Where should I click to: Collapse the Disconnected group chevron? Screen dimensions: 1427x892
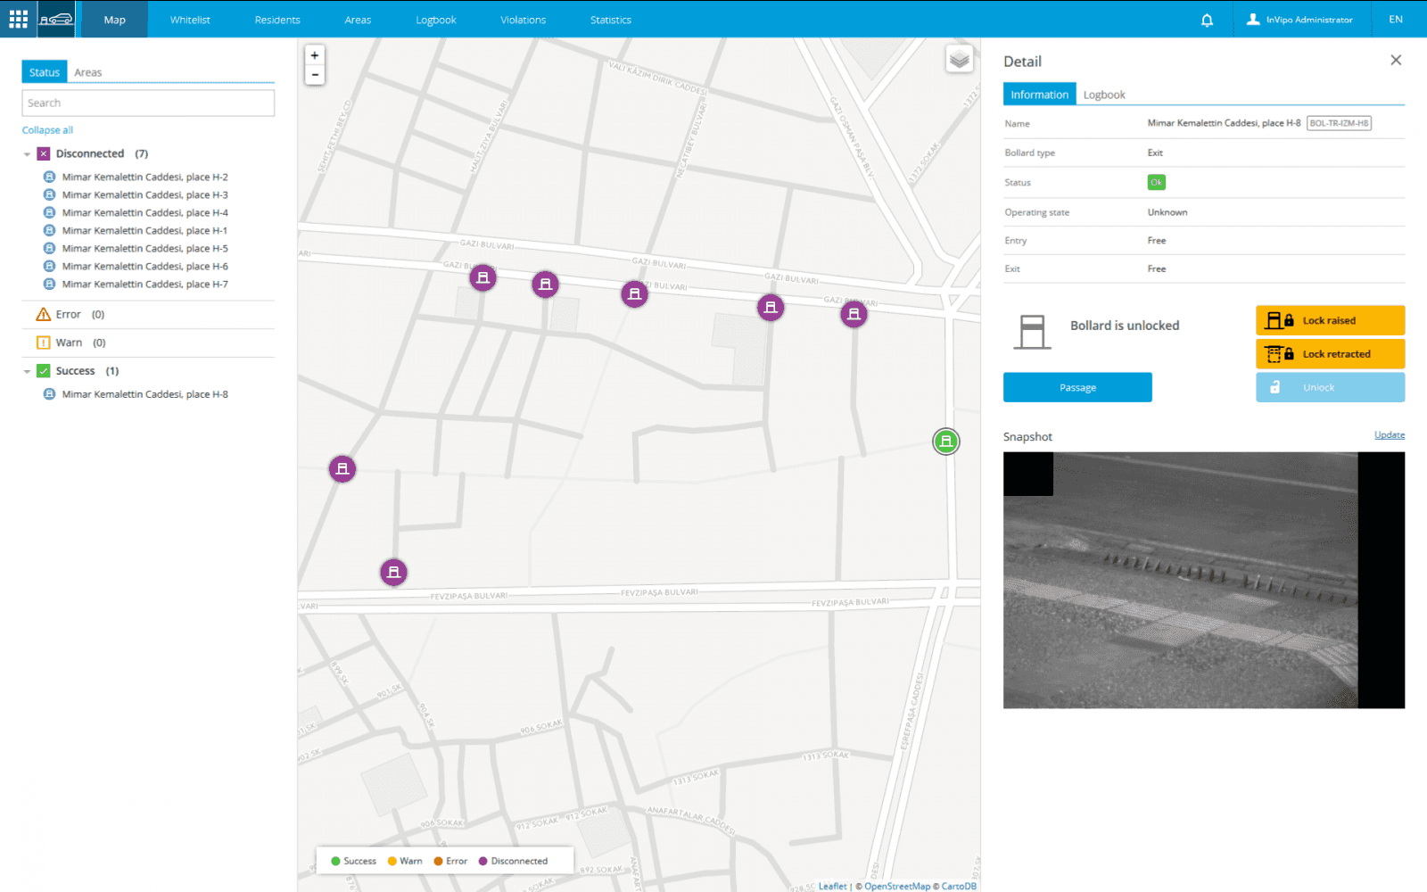(27, 153)
